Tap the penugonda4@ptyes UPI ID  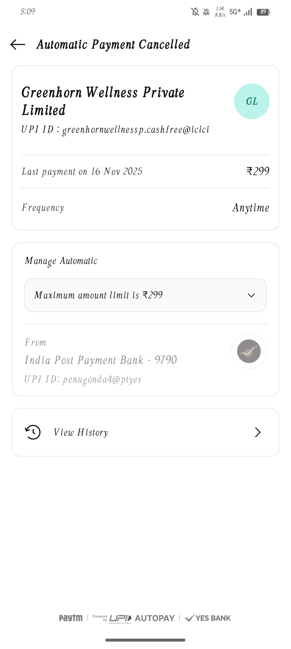pos(83,379)
